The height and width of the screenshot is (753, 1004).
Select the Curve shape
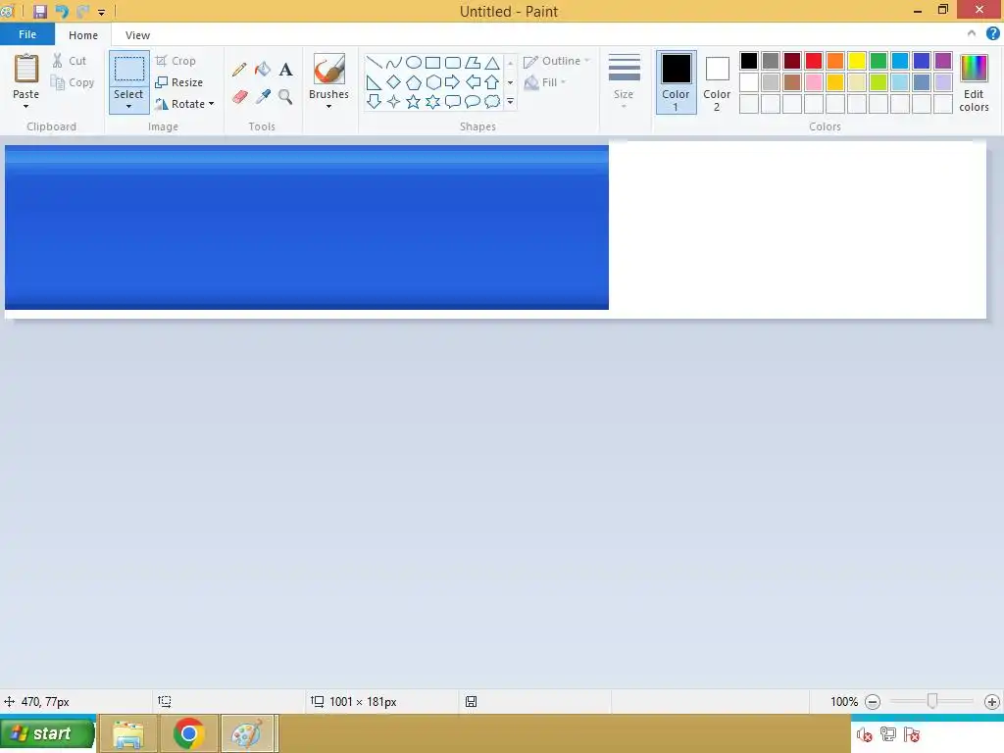[x=394, y=62]
